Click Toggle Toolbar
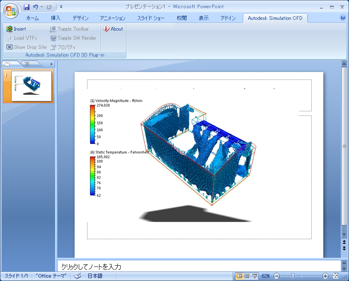 tap(70, 29)
